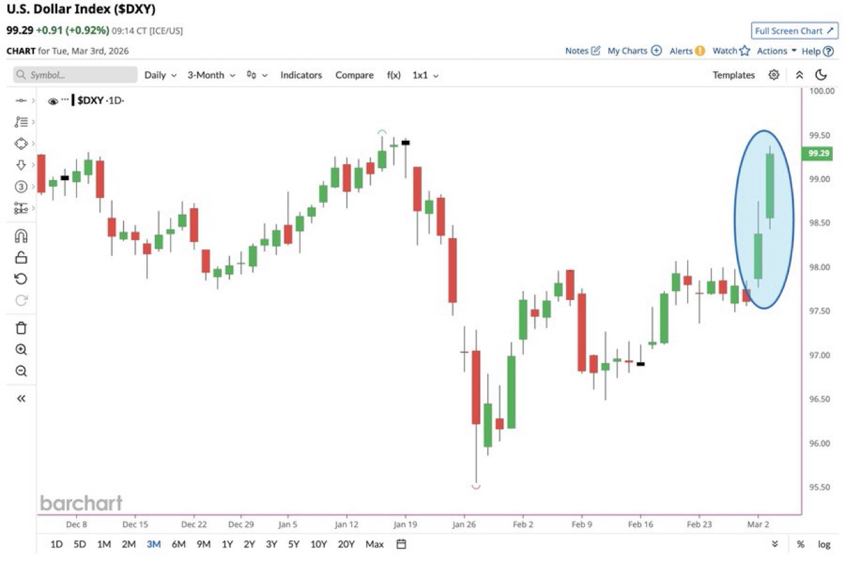Screen dimensions: 845x561
Task: Toggle dark mode moon icon
Action: 822,75
